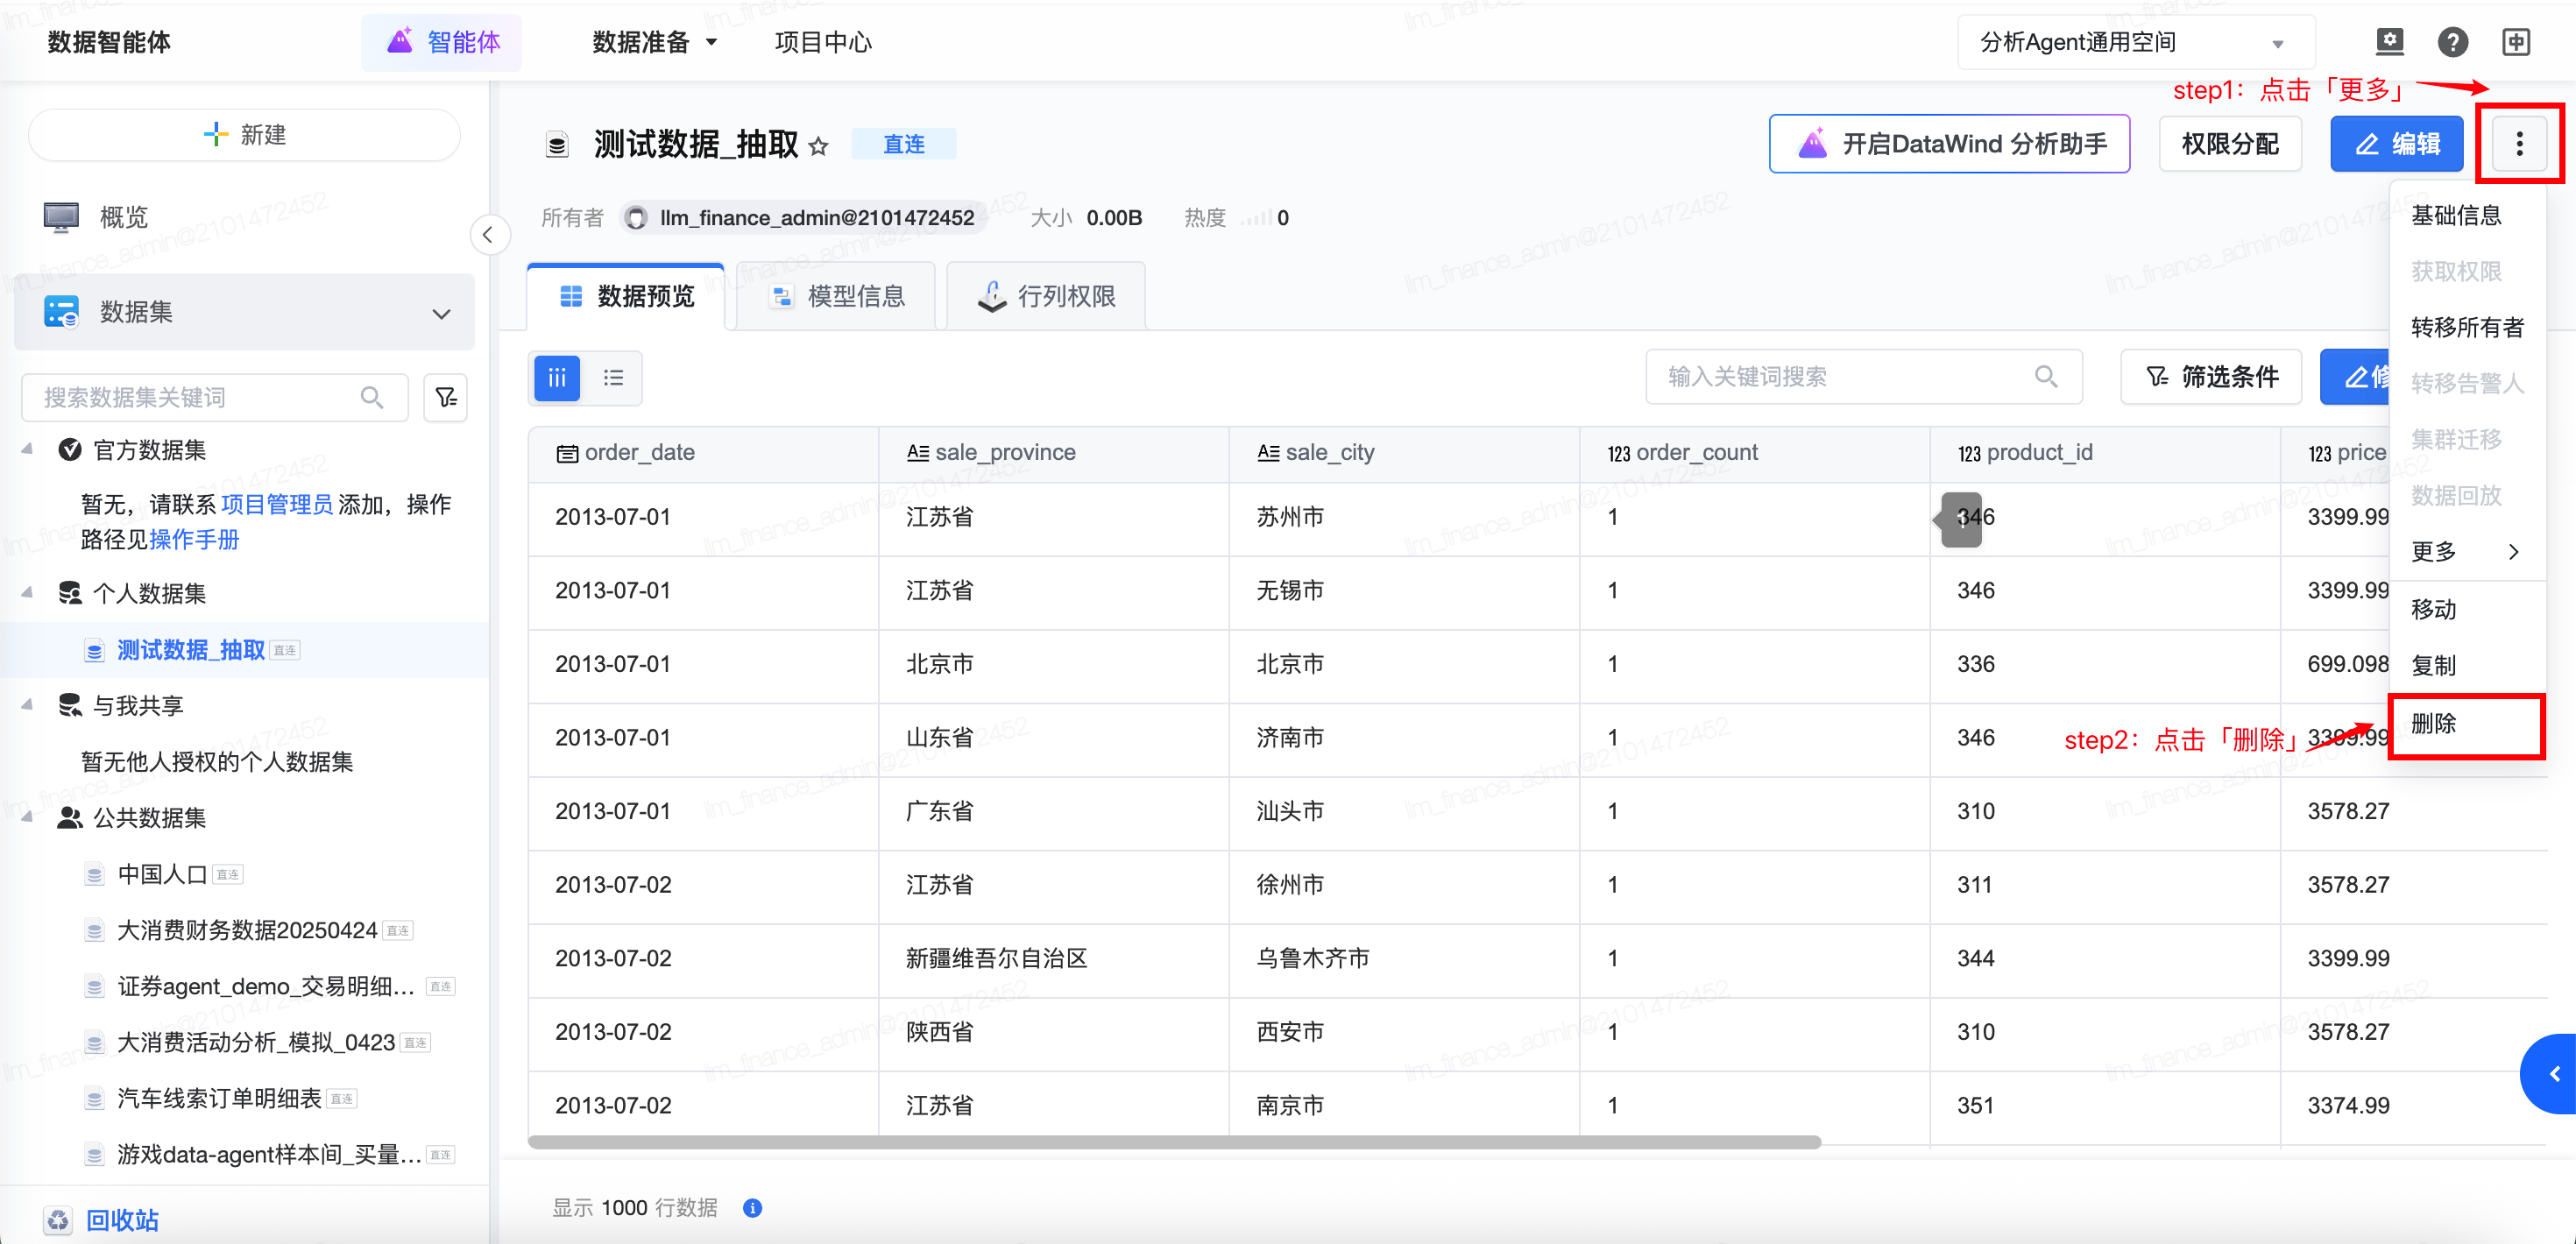
Task: Open the 操作手册 link
Action: (x=194, y=540)
